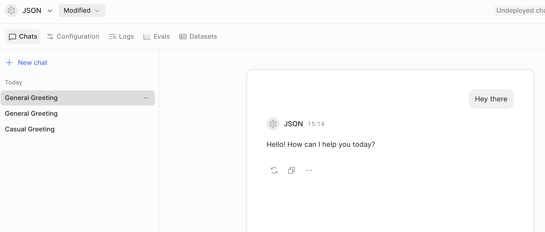The image size is (545, 232).
Task: Switch to the Chats tab
Action: tap(23, 37)
